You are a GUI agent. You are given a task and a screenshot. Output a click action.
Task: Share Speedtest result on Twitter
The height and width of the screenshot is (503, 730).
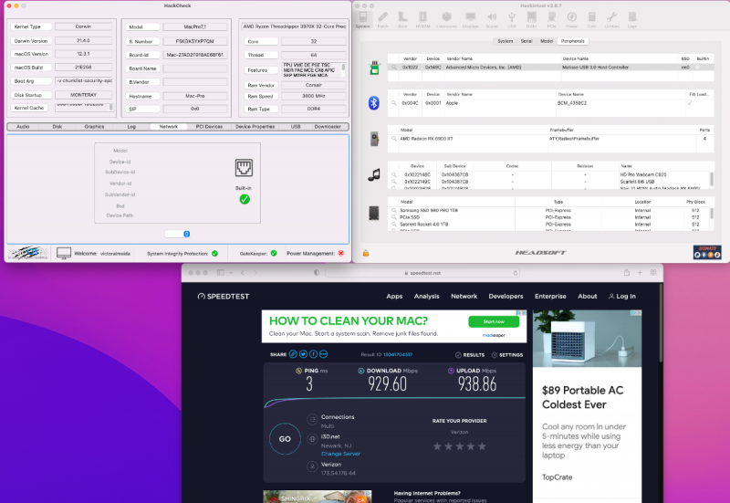[303, 354]
